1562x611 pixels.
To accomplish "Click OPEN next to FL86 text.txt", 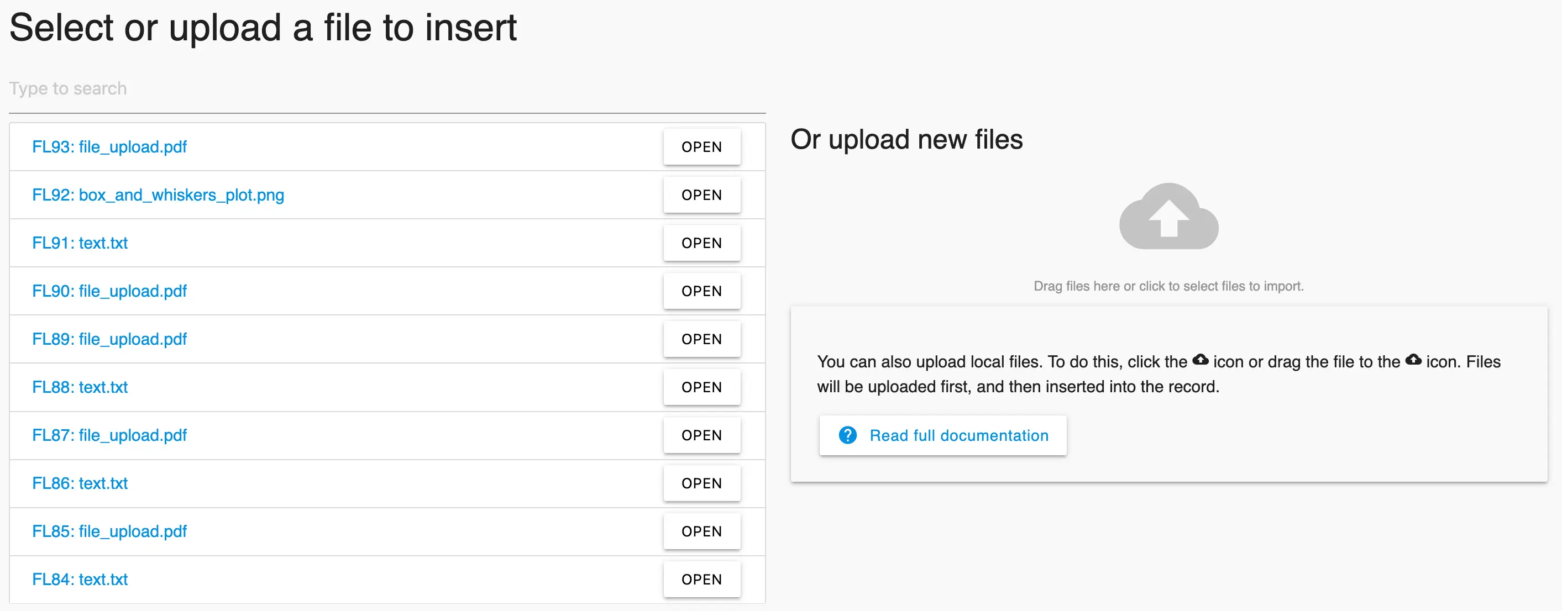I will (x=701, y=483).
